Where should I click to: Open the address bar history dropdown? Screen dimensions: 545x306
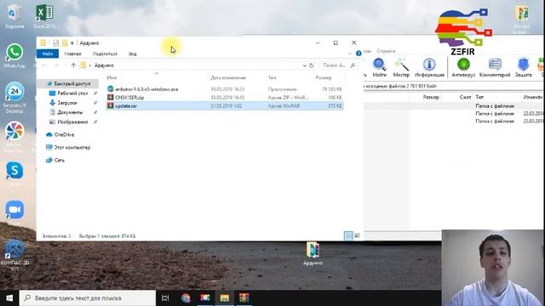[305, 65]
